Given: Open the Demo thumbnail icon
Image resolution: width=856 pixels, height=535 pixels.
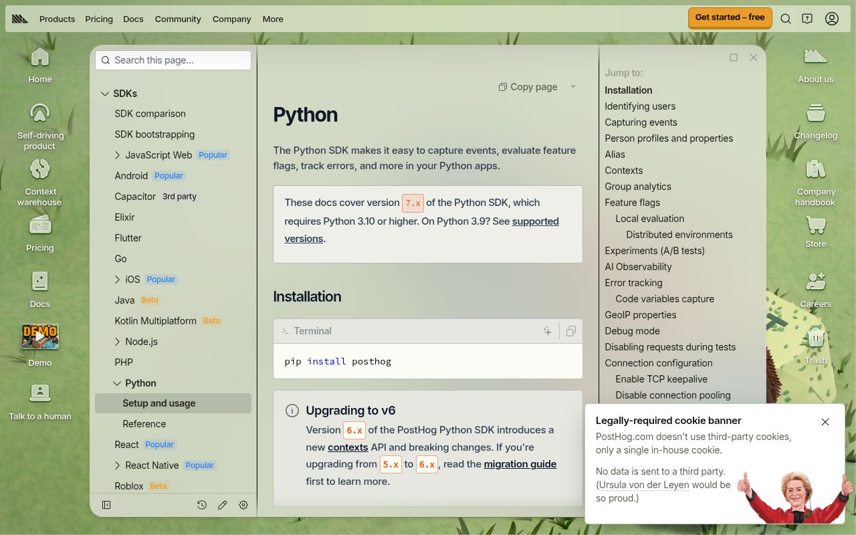Looking at the screenshot, I should (x=40, y=337).
